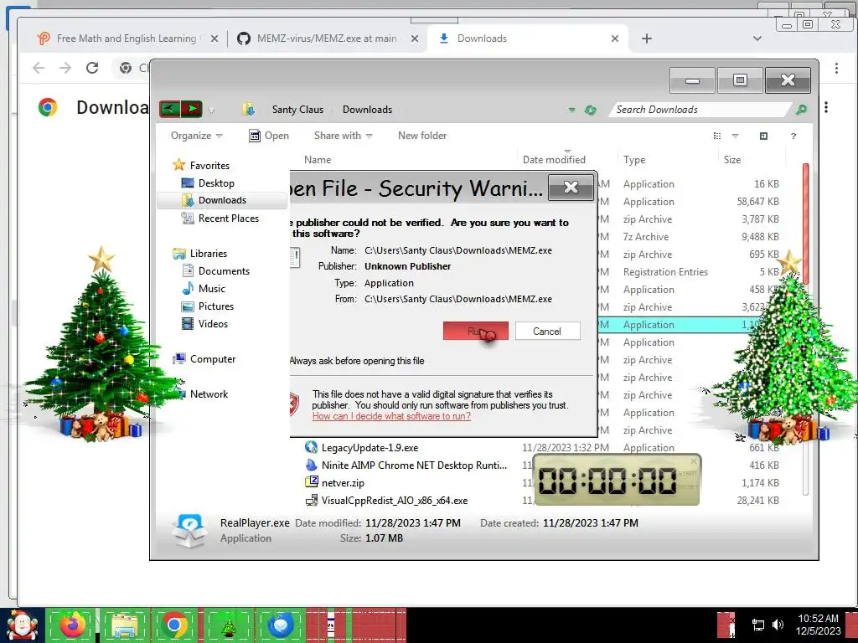Select Computer in the navigation pane
This screenshot has width=858, height=643.
(x=204, y=358)
